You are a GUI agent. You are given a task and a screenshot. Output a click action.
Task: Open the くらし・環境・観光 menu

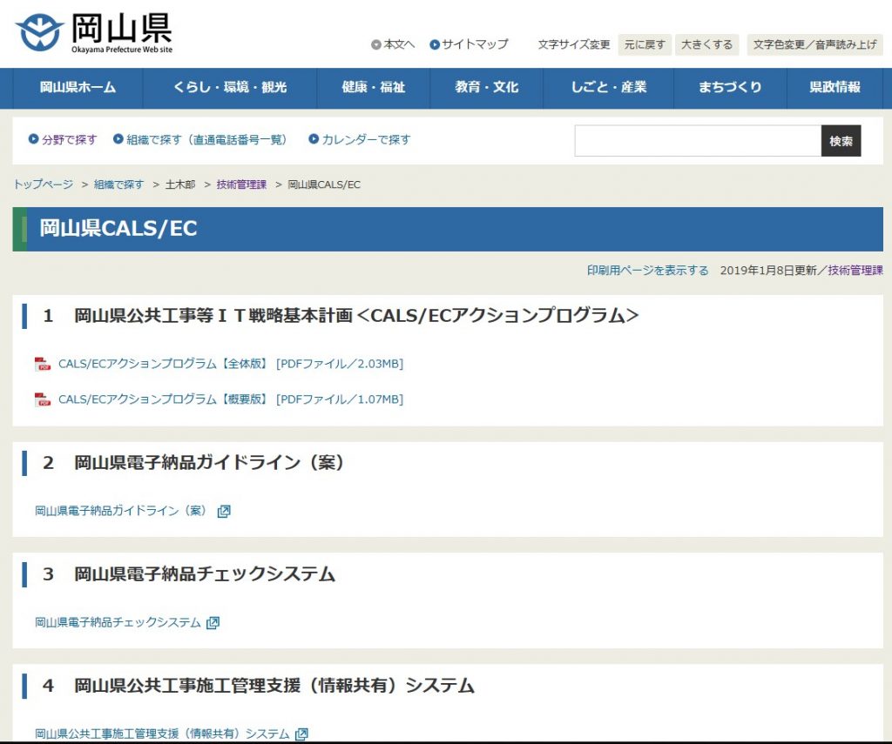pyautogui.click(x=230, y=87)
